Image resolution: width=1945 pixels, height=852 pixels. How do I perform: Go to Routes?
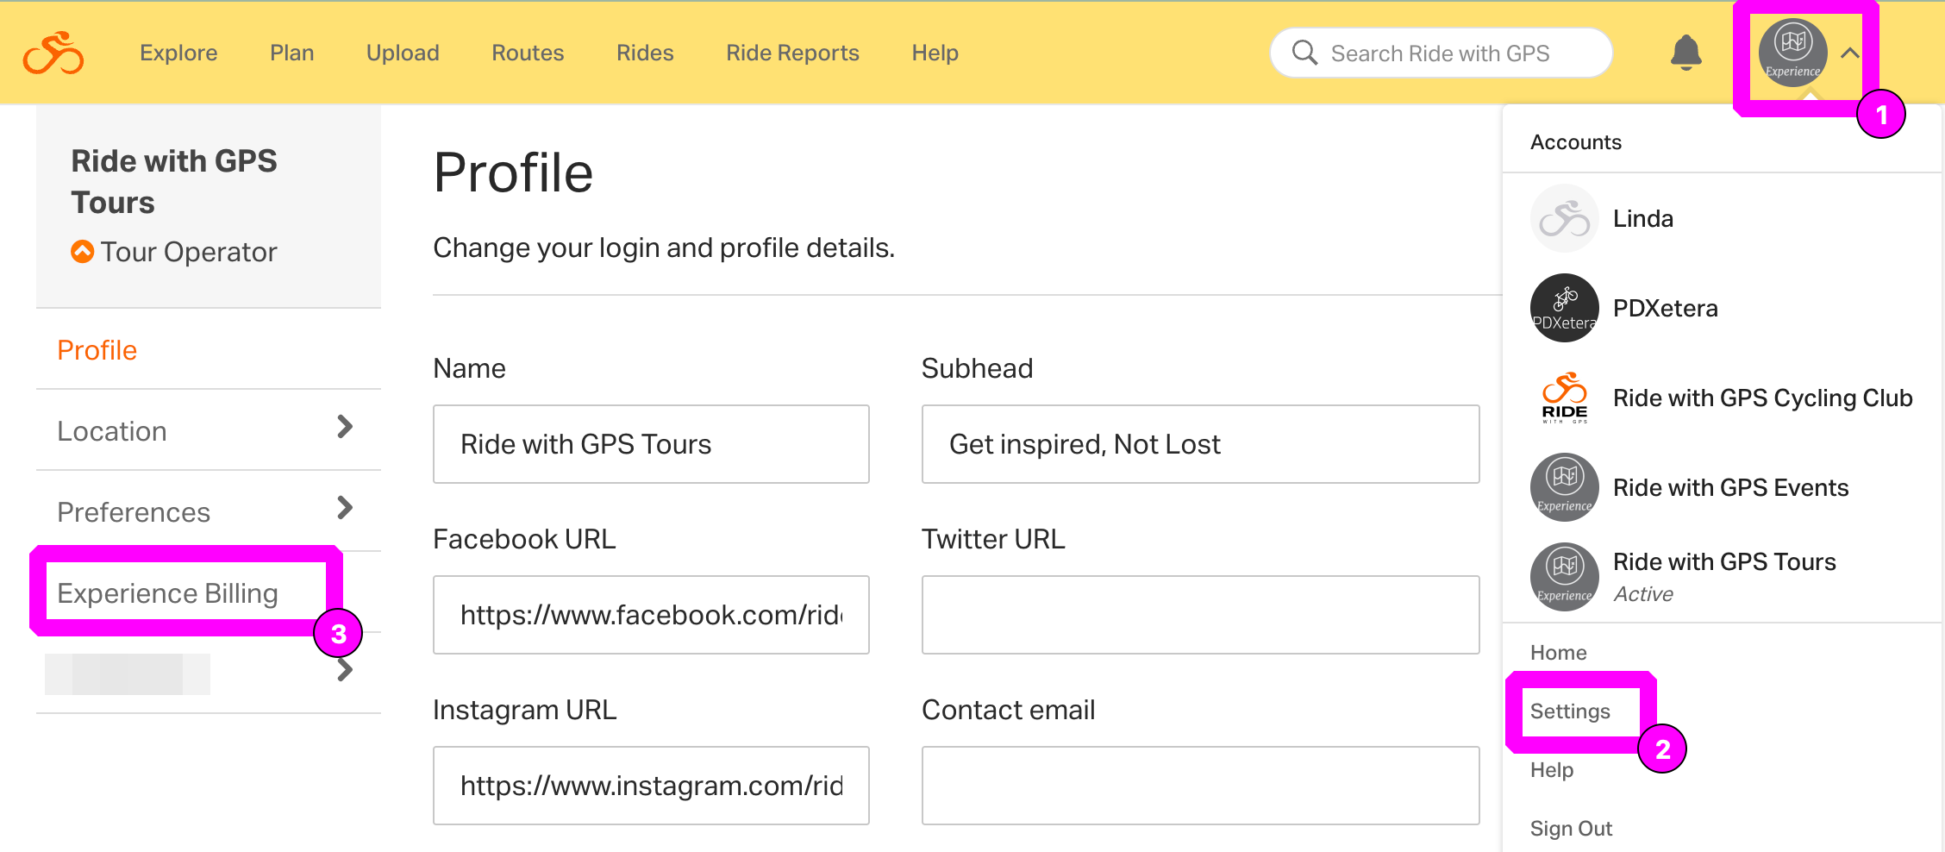click(x=528, y=53)
